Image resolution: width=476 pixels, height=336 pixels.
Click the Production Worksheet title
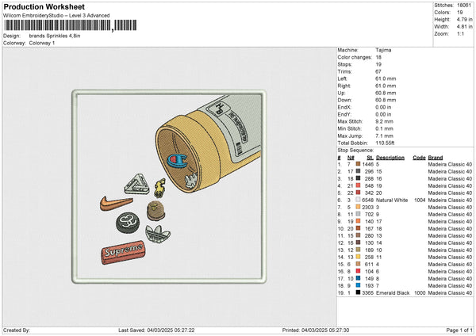(44, 6)
